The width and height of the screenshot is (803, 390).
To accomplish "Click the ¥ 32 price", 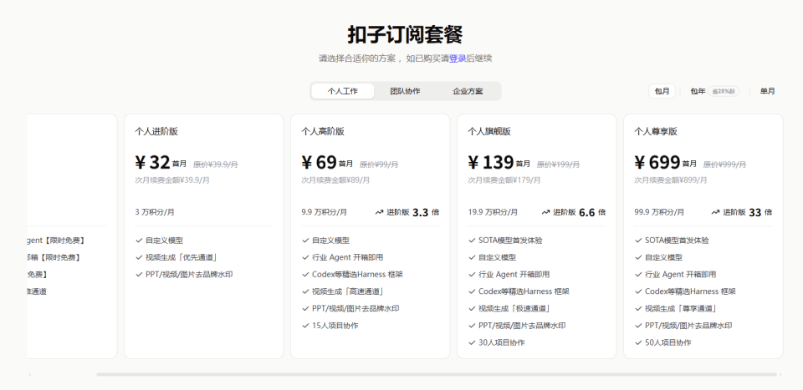I will pos(152,163).
